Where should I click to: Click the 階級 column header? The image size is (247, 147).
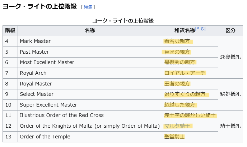click(10, 31)
